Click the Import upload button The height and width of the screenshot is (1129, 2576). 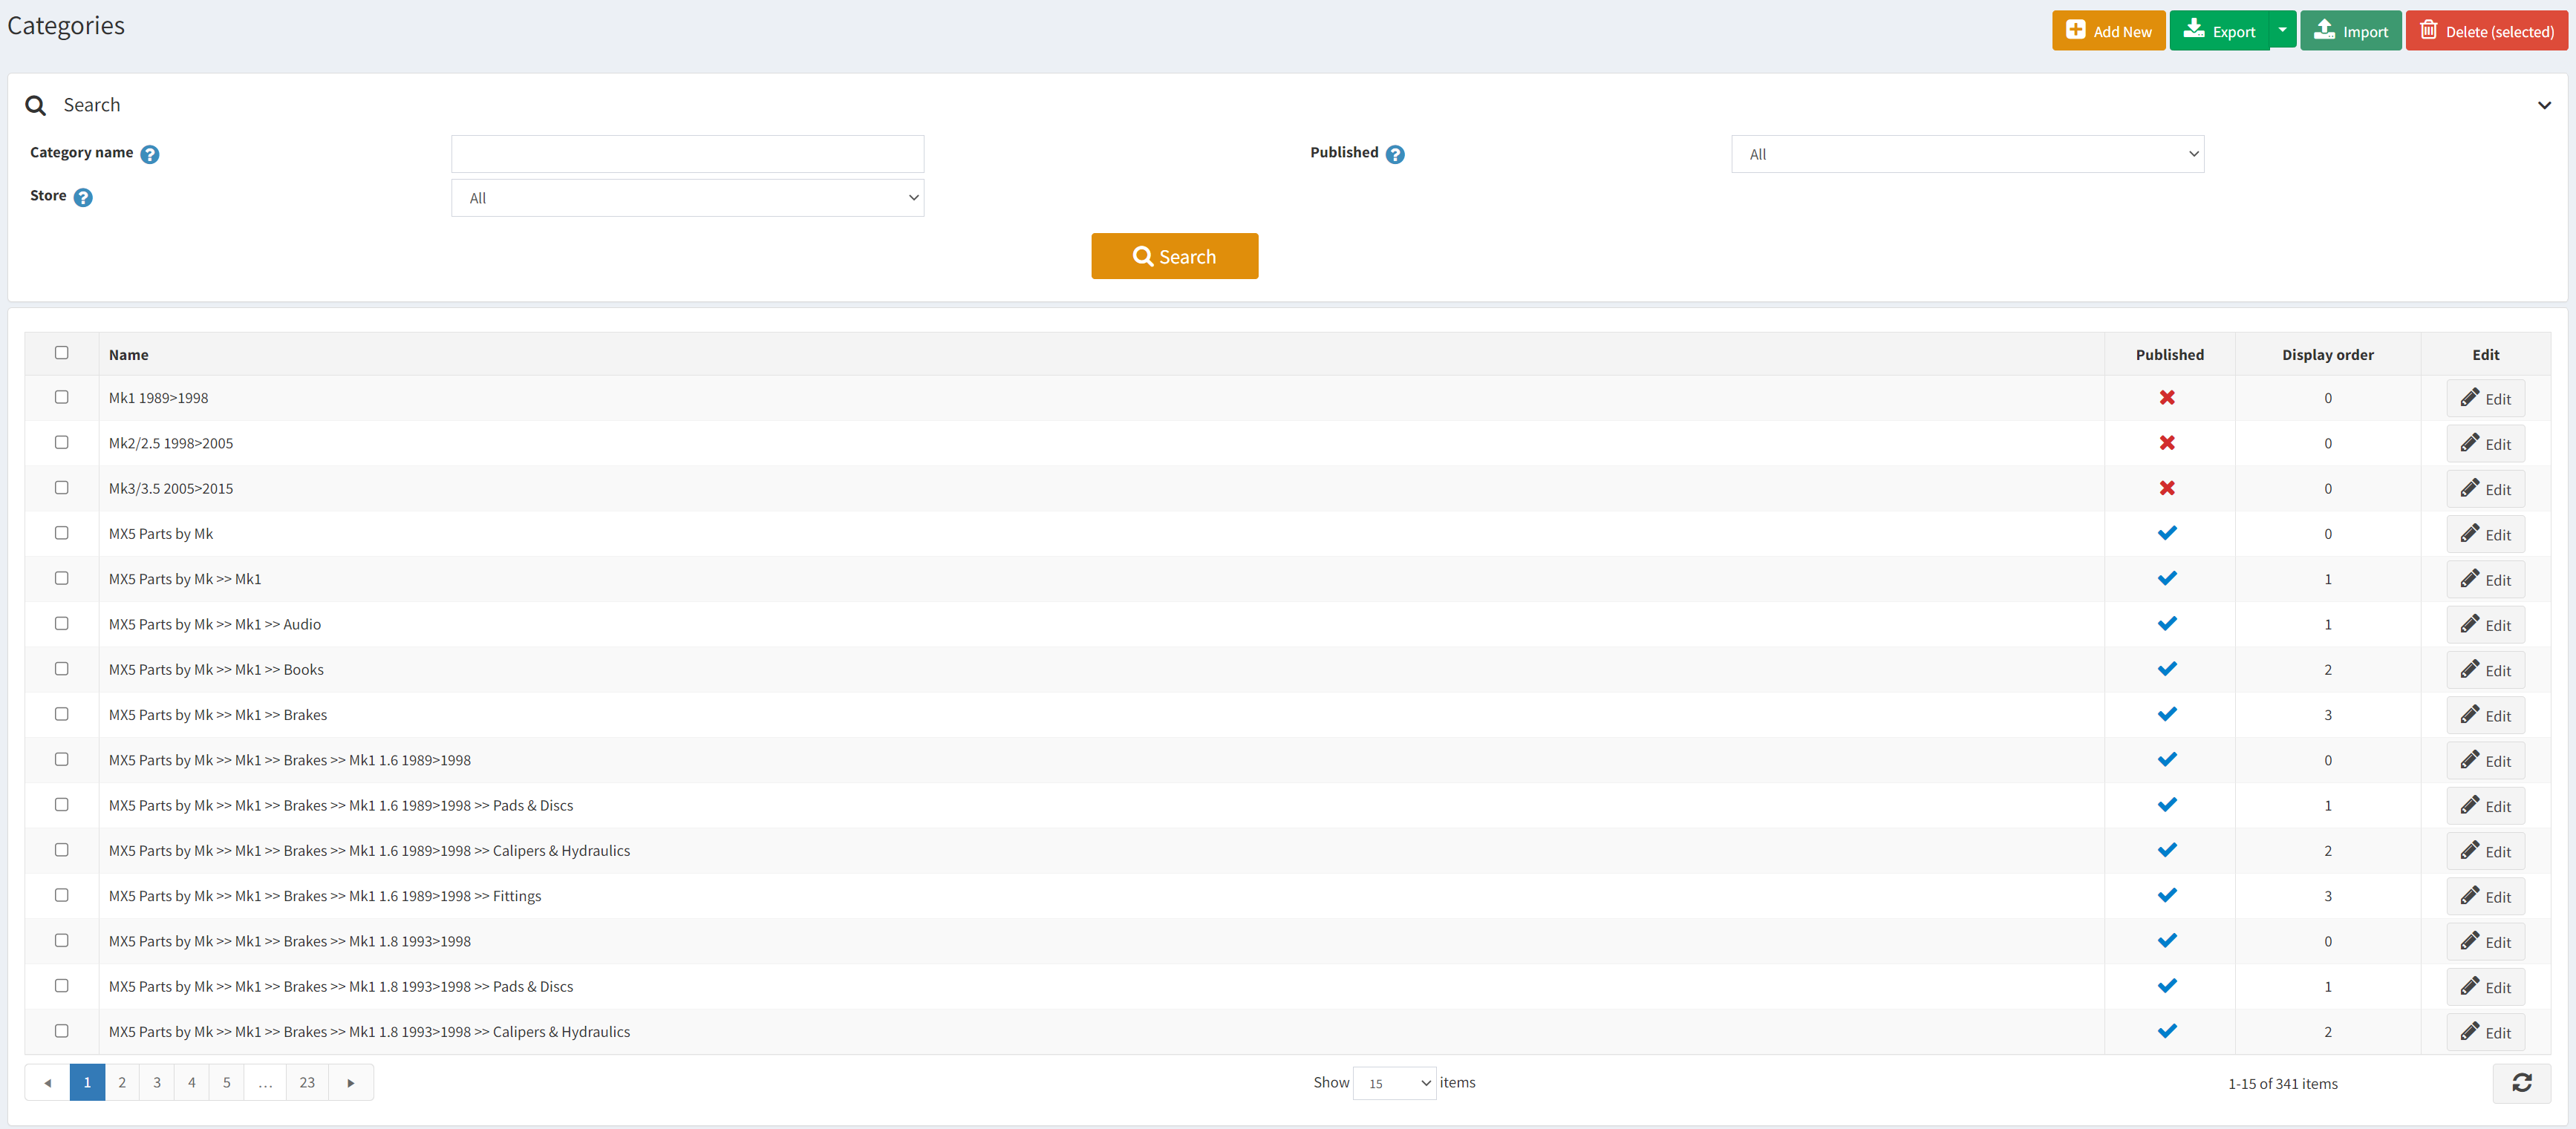[2350, 31]
